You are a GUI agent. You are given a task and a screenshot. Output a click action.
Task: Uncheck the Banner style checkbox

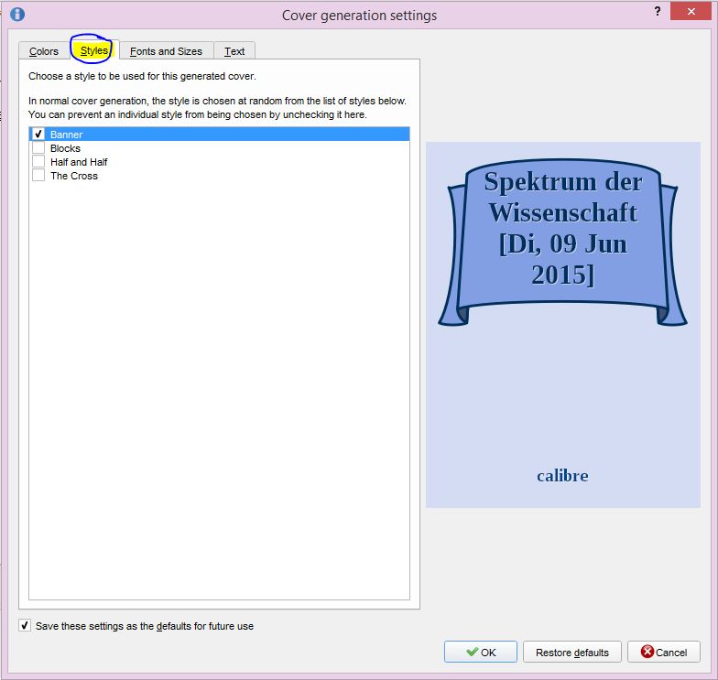coord(38,134)
